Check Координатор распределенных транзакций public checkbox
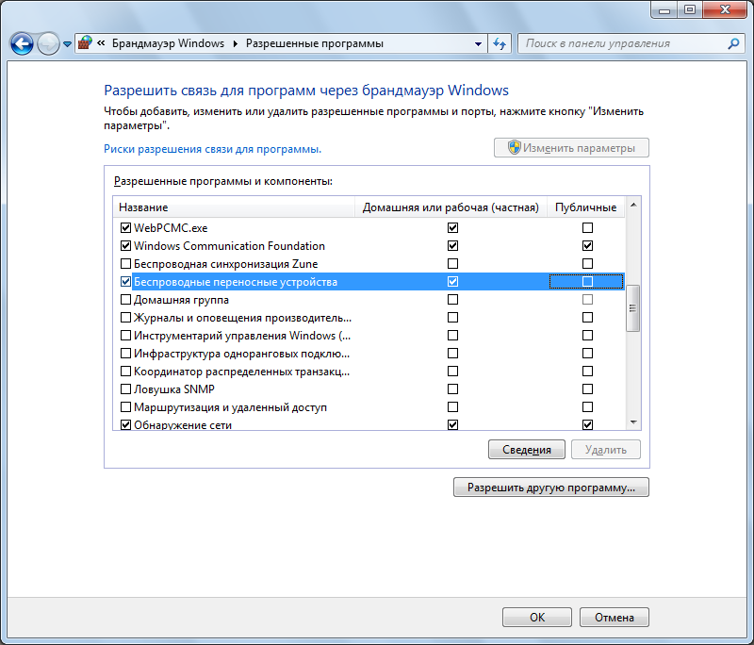Image resolution: width=754 pixels, height=645 pixels. click(587, 372)
